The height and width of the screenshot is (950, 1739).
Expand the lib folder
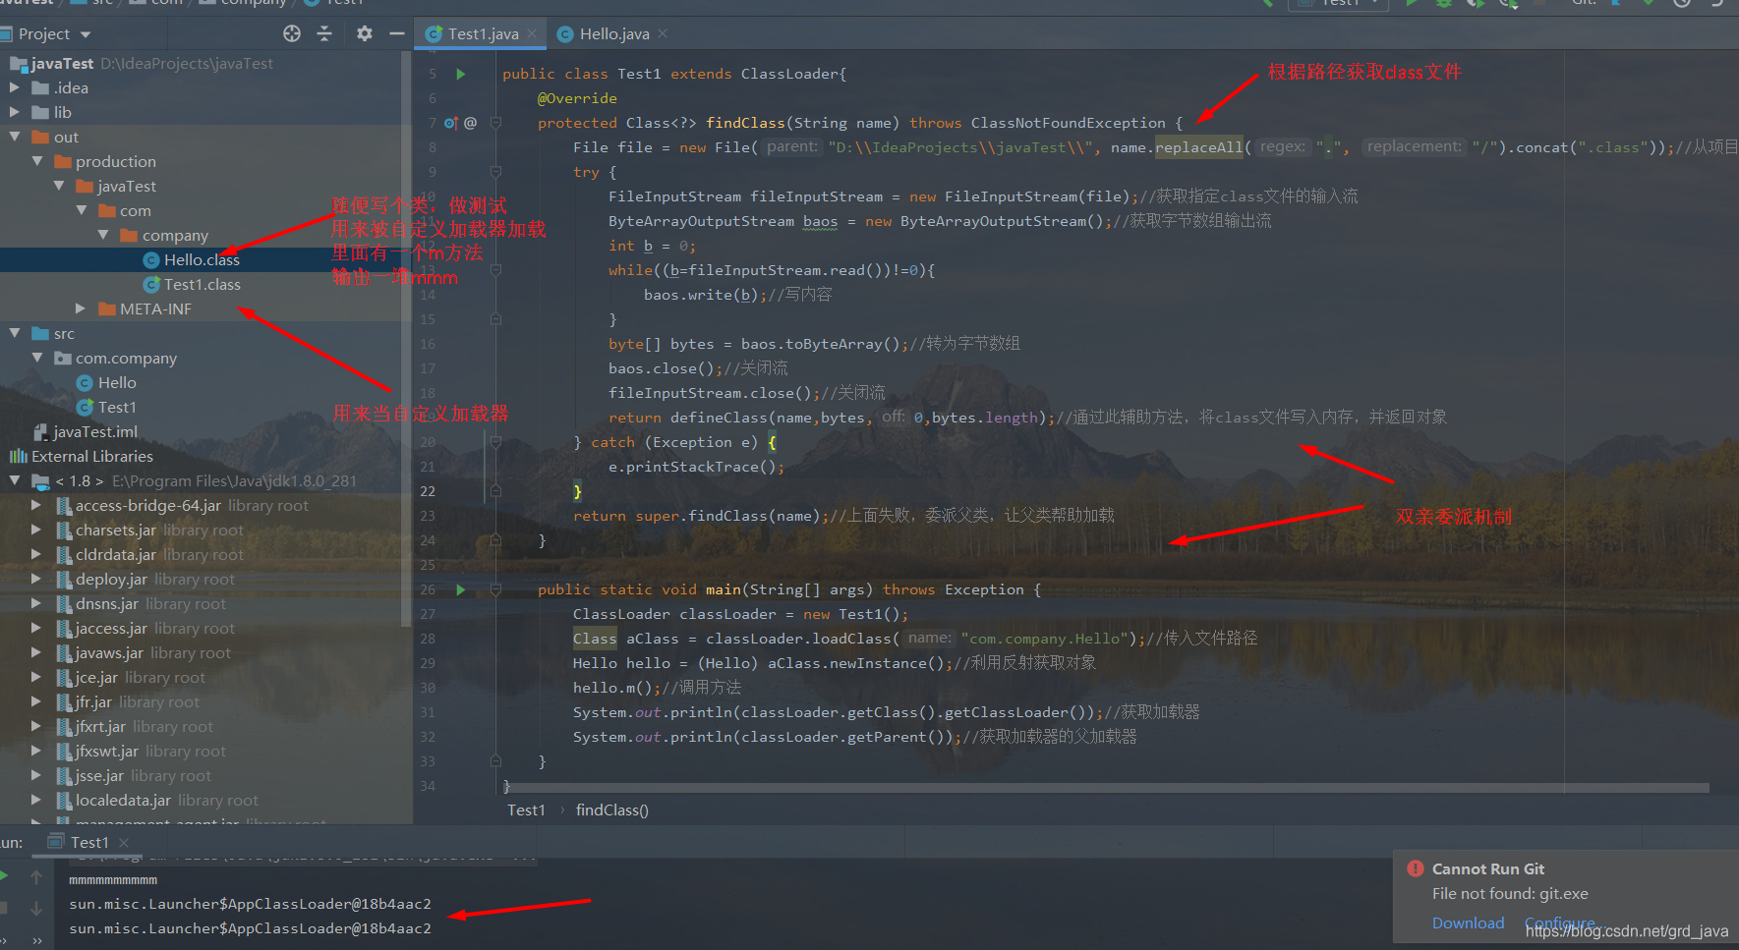(x=15, y=112)
